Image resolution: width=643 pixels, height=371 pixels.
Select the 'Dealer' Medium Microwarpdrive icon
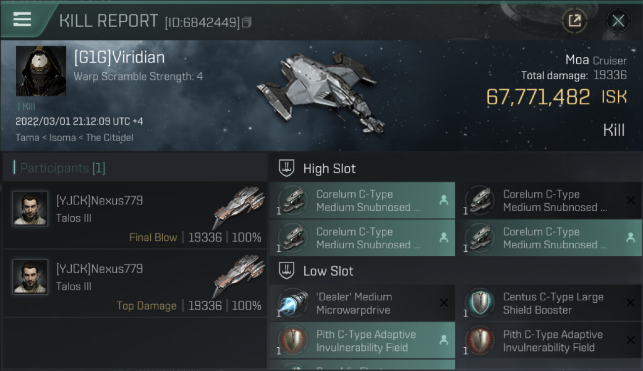tap(293, 303)
